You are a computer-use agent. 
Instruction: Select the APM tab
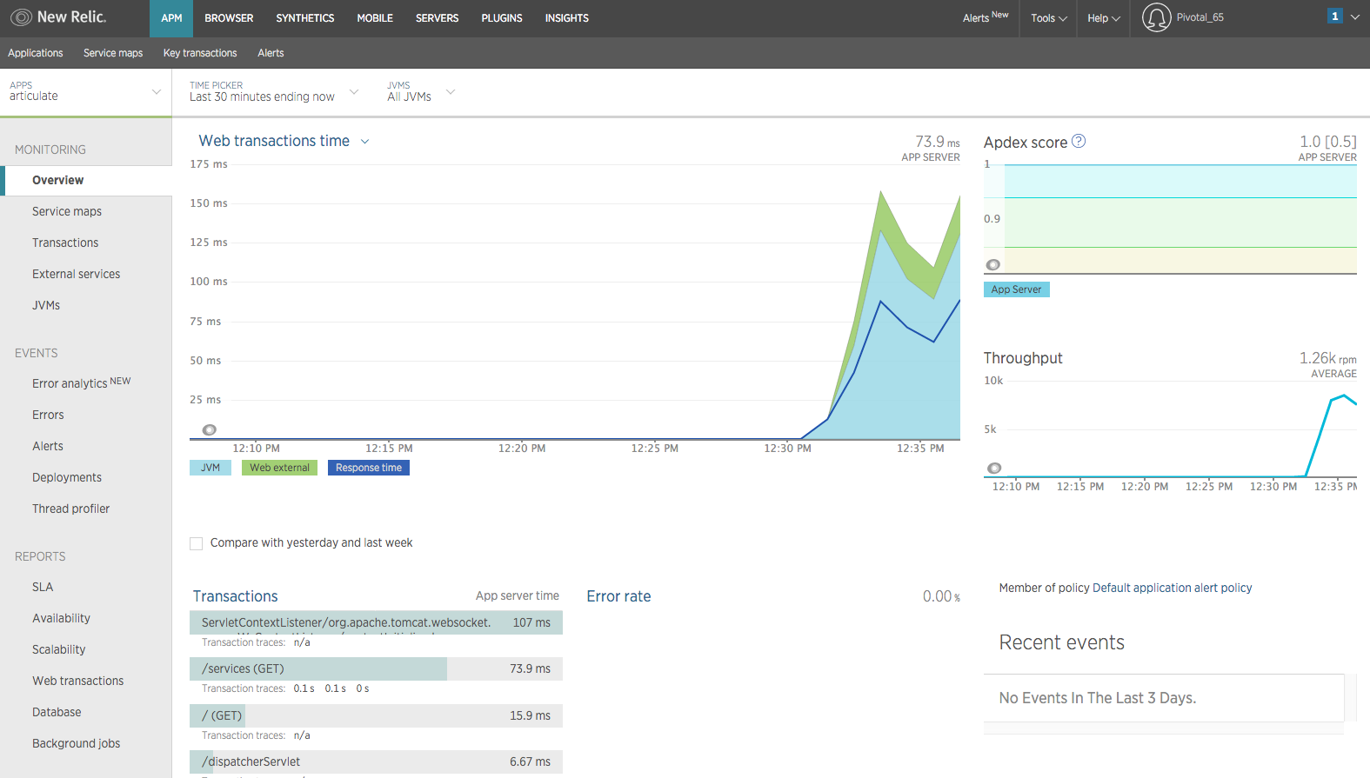click(171, 18)
